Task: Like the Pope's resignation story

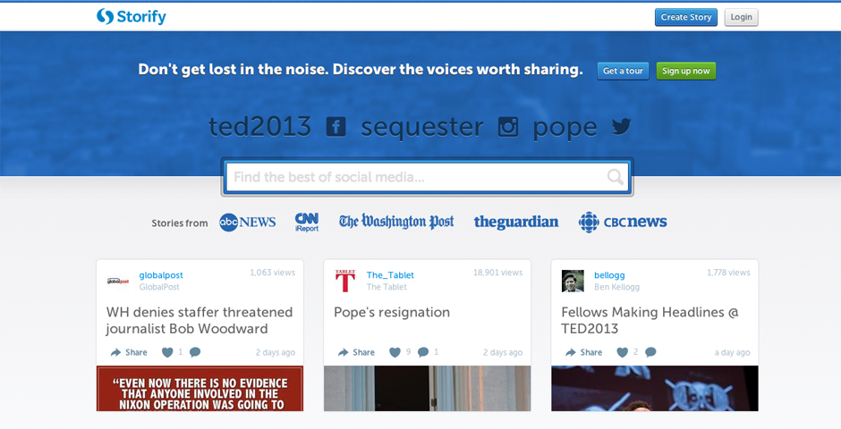Action: tap(395, 352)
